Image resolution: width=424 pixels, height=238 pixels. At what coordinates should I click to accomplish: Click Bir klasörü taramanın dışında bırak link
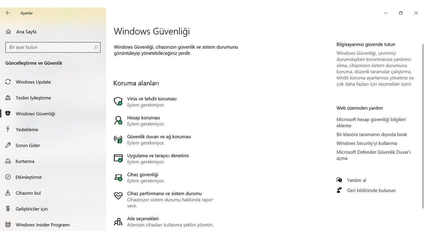[x=372, y=134]
